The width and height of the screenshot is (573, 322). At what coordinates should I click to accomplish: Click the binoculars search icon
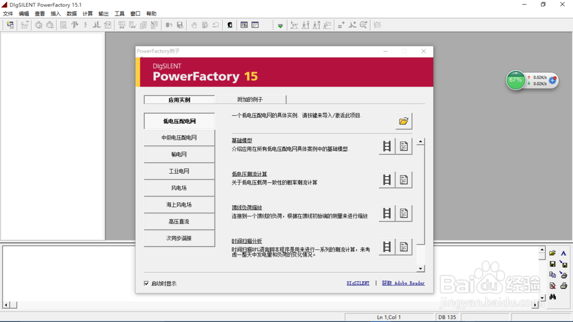552,297
